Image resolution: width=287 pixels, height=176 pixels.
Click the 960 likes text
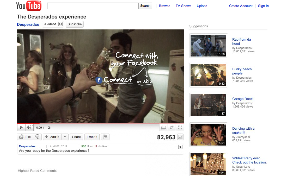tap(87, 146)
